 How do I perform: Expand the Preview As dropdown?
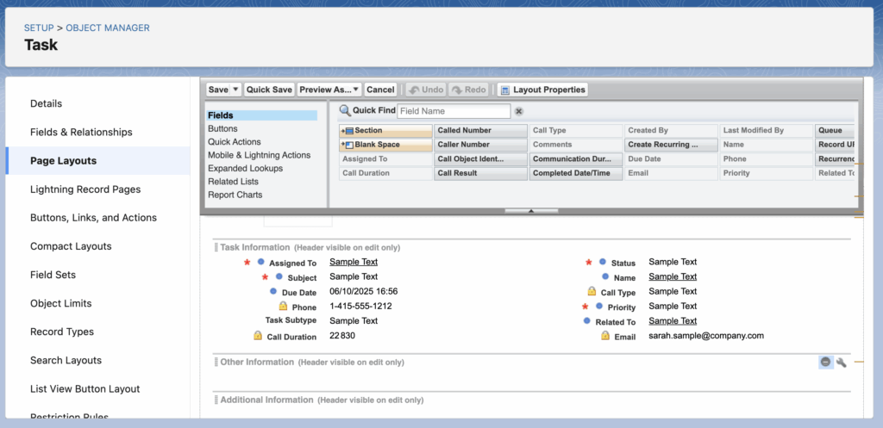356,90
